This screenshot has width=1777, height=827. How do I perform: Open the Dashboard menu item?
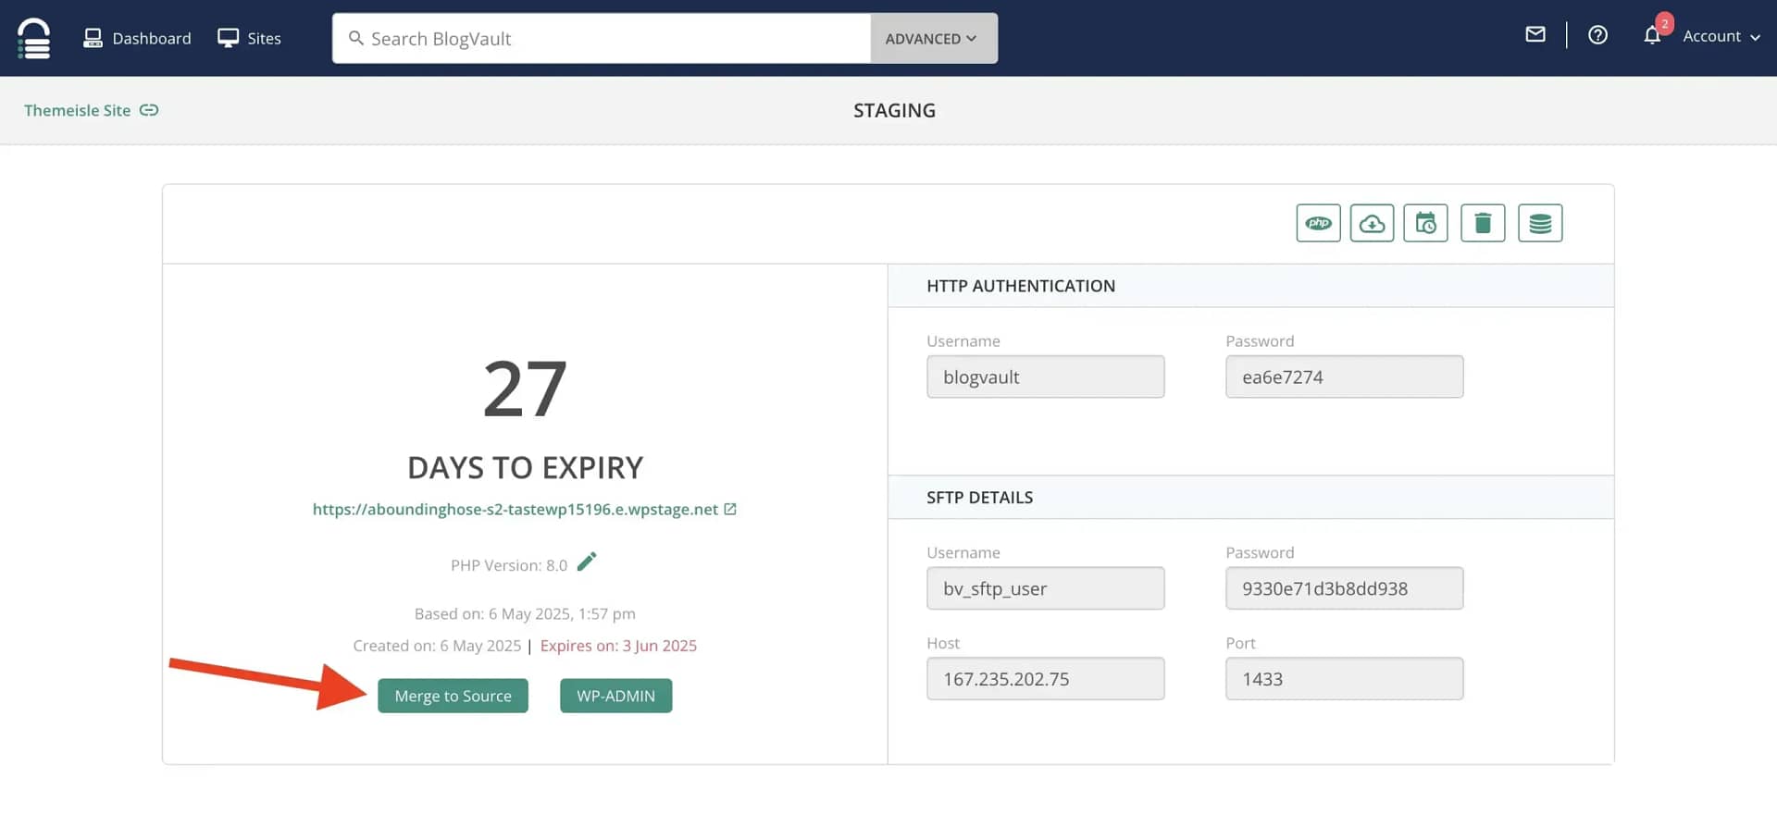137,38
